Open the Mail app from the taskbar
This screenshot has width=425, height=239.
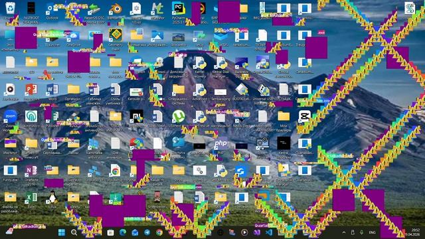click(135, 232)
